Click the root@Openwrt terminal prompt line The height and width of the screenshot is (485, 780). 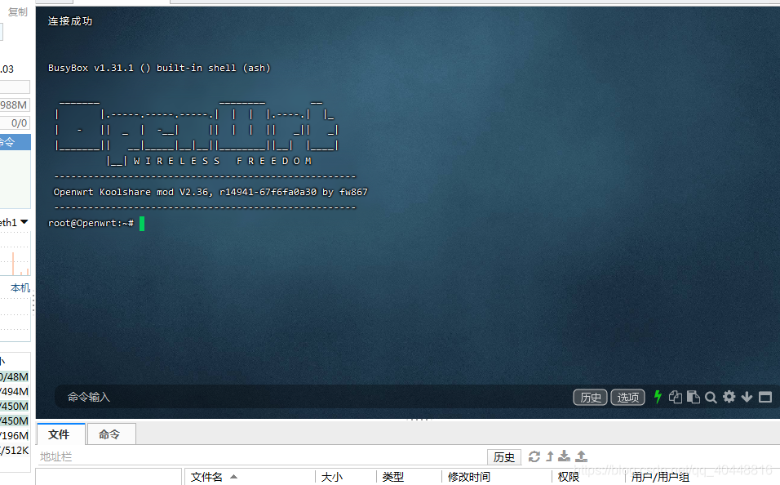tap(91, 223)
